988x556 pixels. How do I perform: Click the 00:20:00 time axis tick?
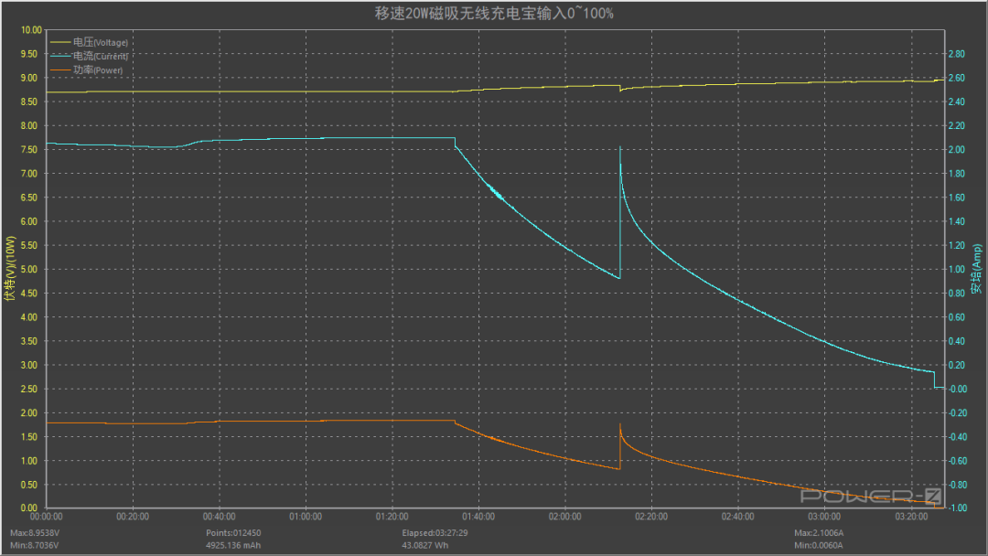click(133, 517)
